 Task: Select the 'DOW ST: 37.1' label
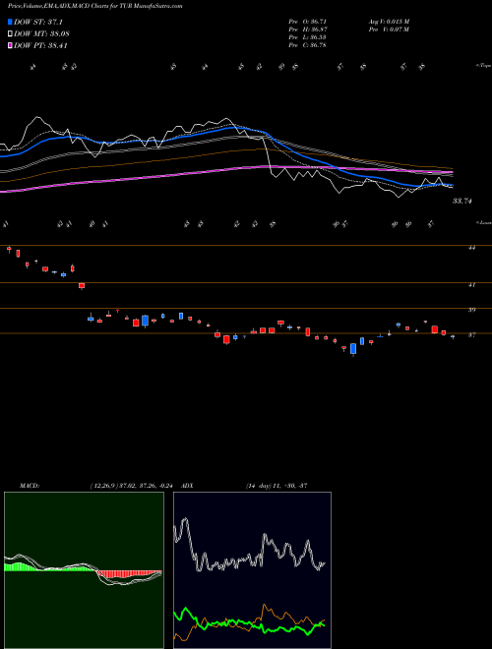(38, 22)
